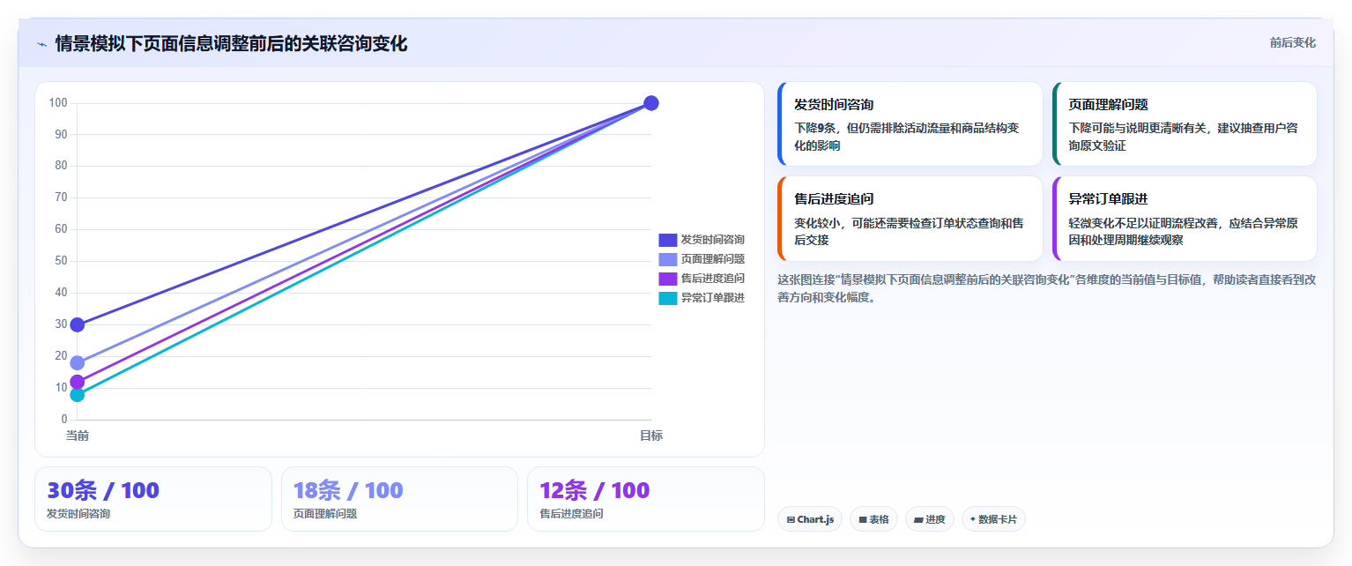Select the Chart.js tag chip
Viewport: 1352px width, 566px height.
tap(810, 519)
